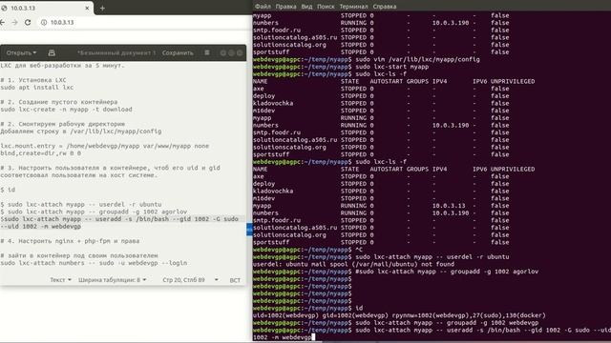Close the 10.0.3.13 browser tab
611x343 pixels.
coord(87,8)
